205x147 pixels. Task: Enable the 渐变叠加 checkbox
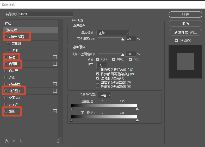click(6, 91)
